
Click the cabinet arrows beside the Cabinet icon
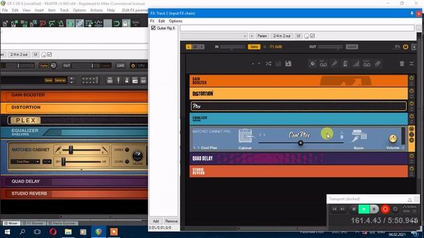point(262,135)
